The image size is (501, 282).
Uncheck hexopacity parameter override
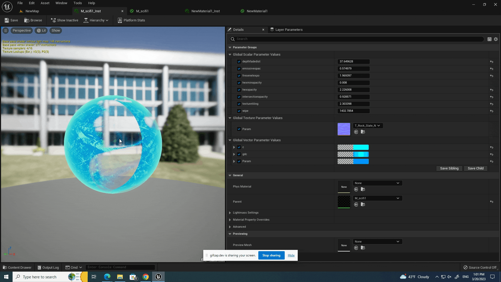239,90
